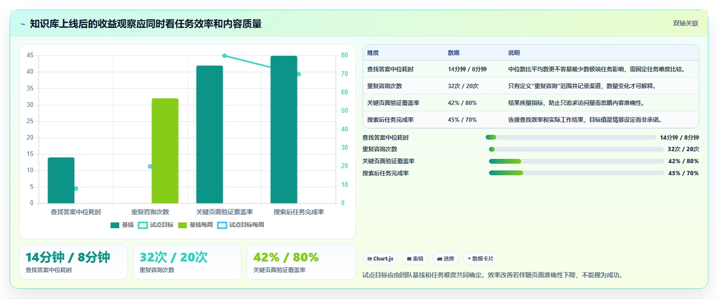The image size is (718, 299).
Task: Click x-axis label 搜索后任务完成率
Action: [298, 212]
